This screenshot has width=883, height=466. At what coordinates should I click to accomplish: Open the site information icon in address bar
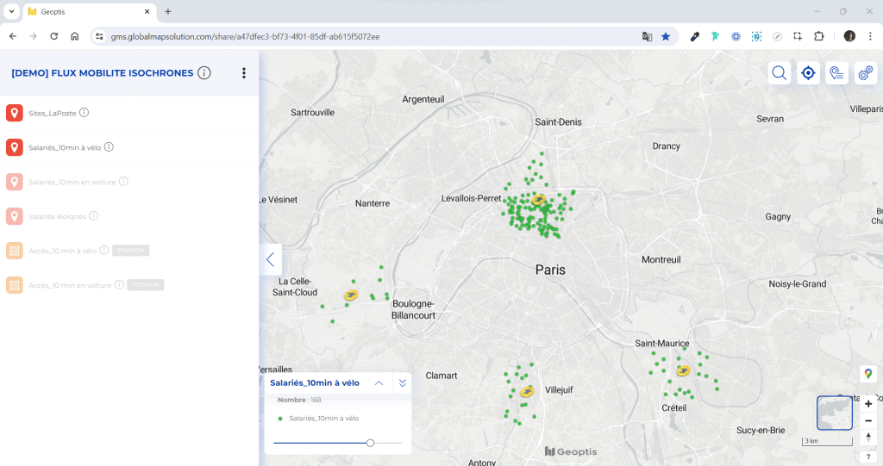point(99,36)
